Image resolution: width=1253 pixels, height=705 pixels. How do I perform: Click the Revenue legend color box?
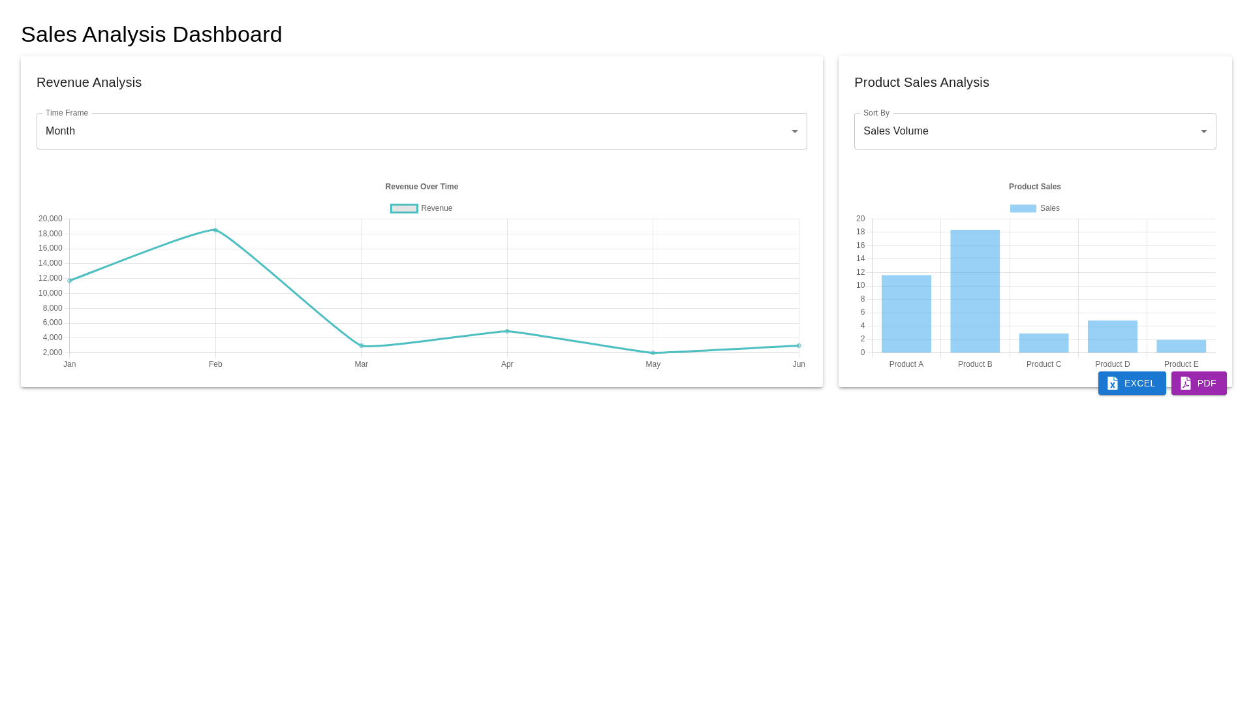click(404, 208)
